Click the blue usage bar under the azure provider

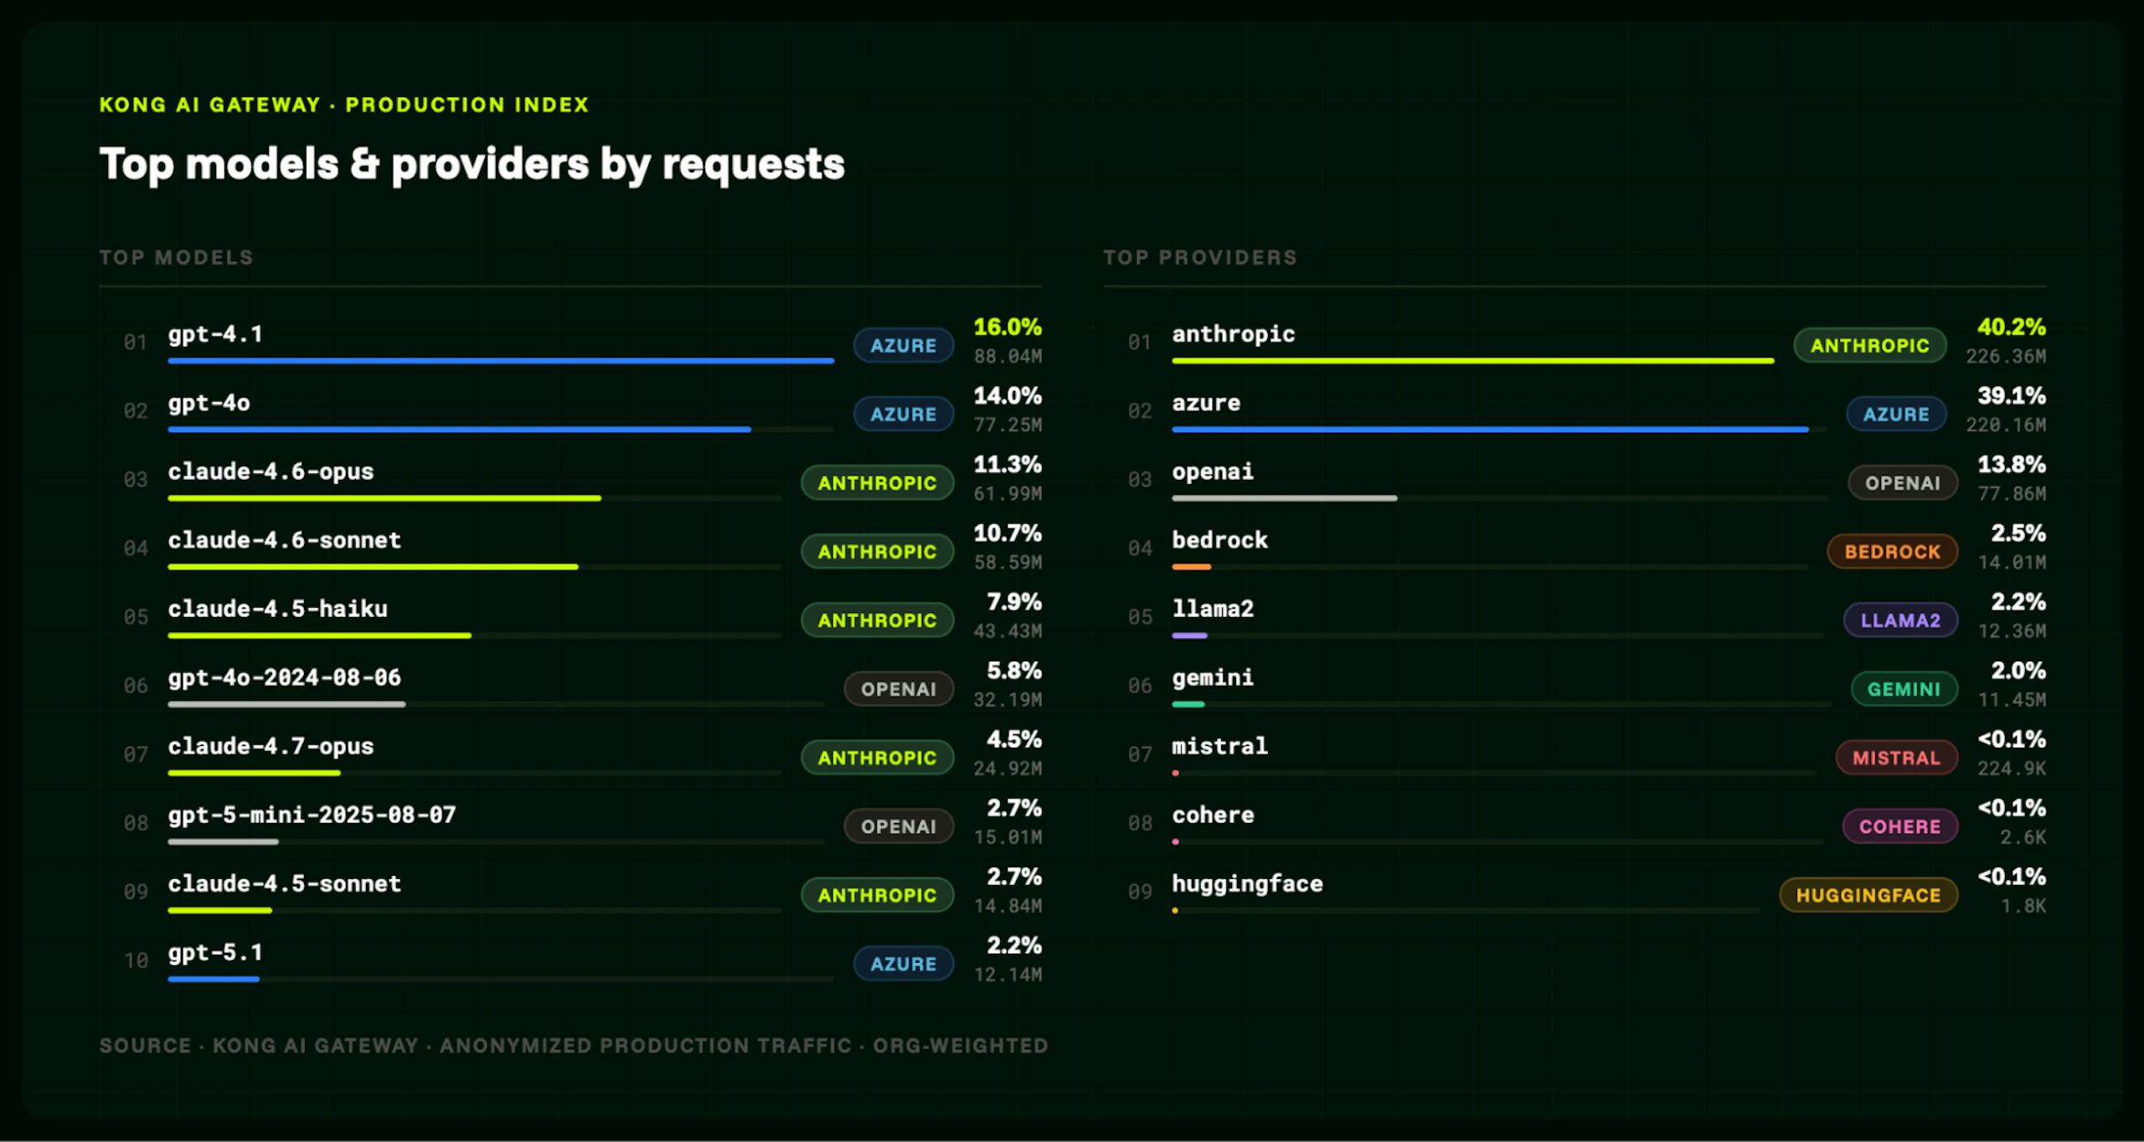(x=1491, y=430)
